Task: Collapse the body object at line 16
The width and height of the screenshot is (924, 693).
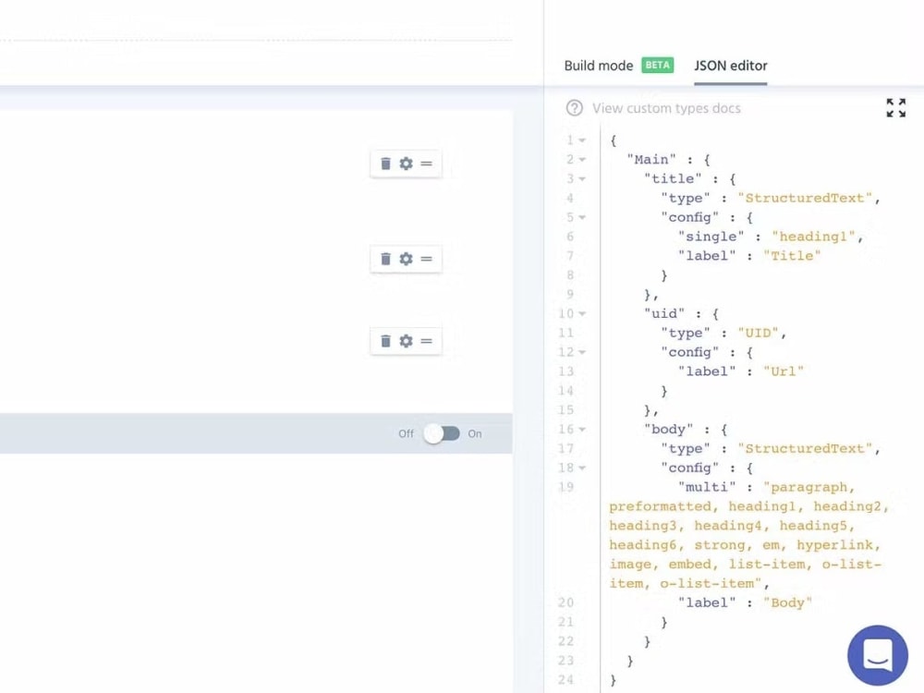Action: (x=580, y=429)
